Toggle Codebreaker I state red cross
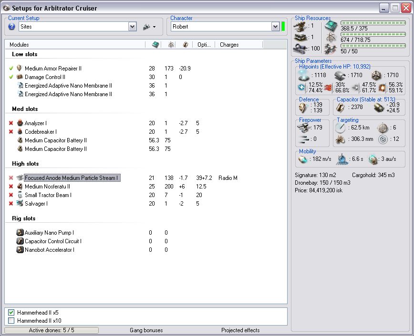The height and width of the screenshot is (336, 414). coord(11,131)
